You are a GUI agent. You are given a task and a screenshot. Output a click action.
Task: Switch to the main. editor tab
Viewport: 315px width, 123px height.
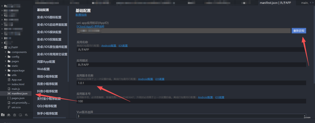click(305, 3)
